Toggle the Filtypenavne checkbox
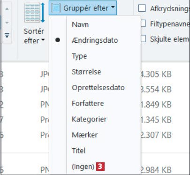This screenshot has width=190, height=175. click(143, 23)
